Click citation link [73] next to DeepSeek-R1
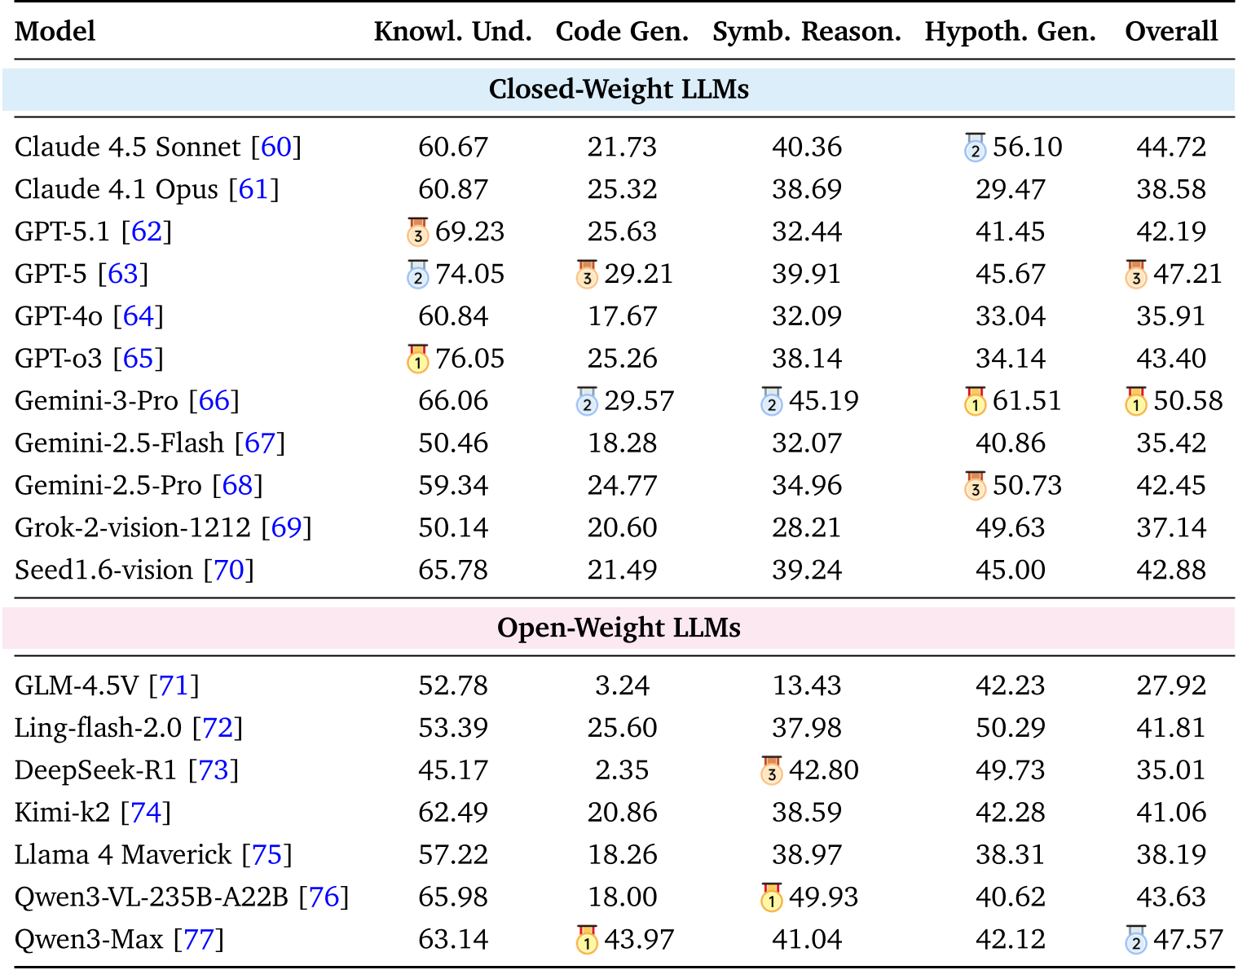 coord(214,770)
